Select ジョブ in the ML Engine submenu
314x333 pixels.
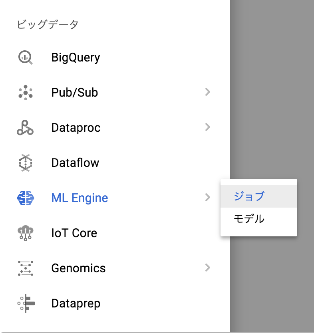249,196
